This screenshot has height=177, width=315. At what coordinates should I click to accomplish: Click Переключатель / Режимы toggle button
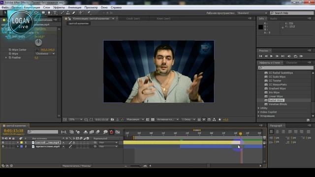[x=77, y=166]
